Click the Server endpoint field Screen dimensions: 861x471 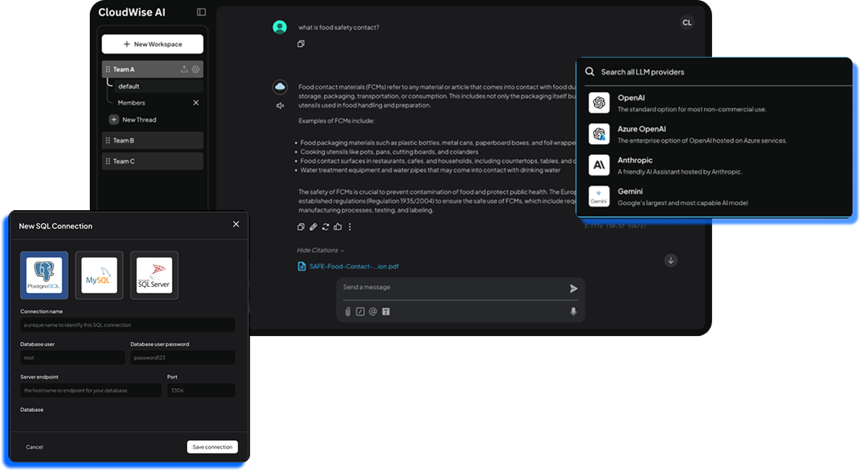(91, 390)
